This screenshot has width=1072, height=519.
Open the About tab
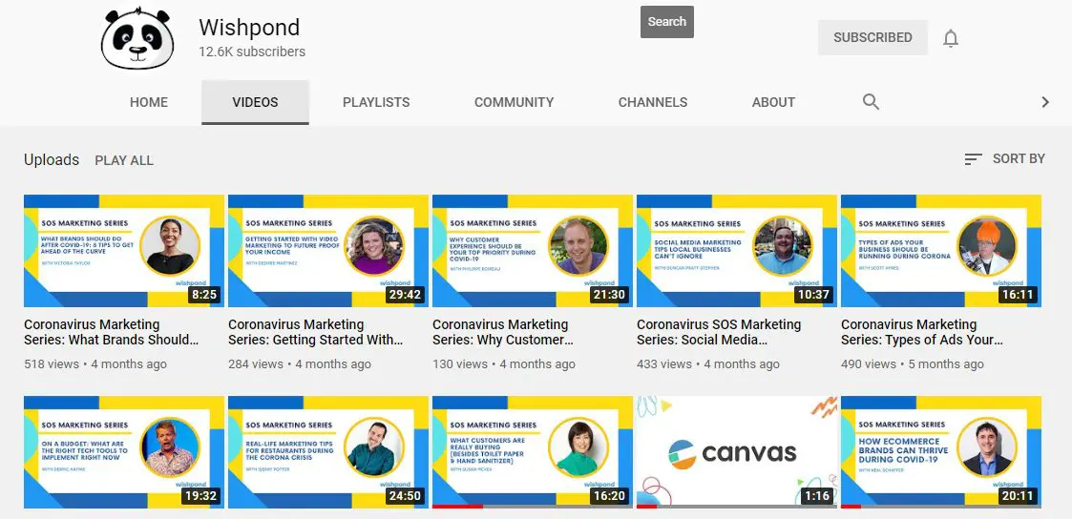[x=773, y=102]
